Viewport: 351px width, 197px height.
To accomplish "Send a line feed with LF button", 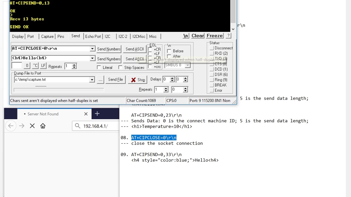I will pos(43,66).
